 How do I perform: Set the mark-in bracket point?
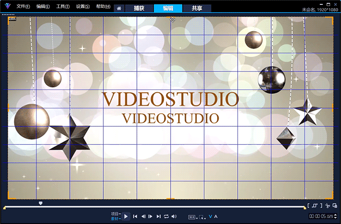pos(309,206)
